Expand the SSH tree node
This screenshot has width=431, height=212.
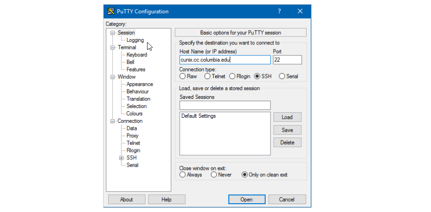click(121, 158)
